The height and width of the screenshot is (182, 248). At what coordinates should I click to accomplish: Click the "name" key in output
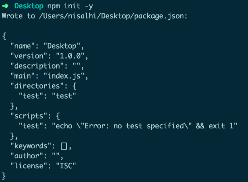(x=23, y=46)
